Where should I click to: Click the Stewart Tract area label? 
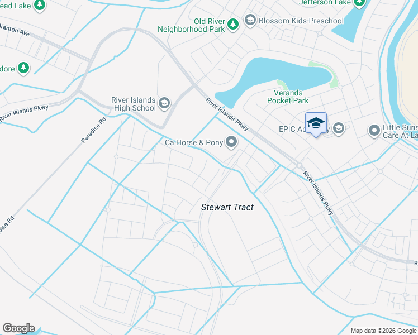(227, 207)
